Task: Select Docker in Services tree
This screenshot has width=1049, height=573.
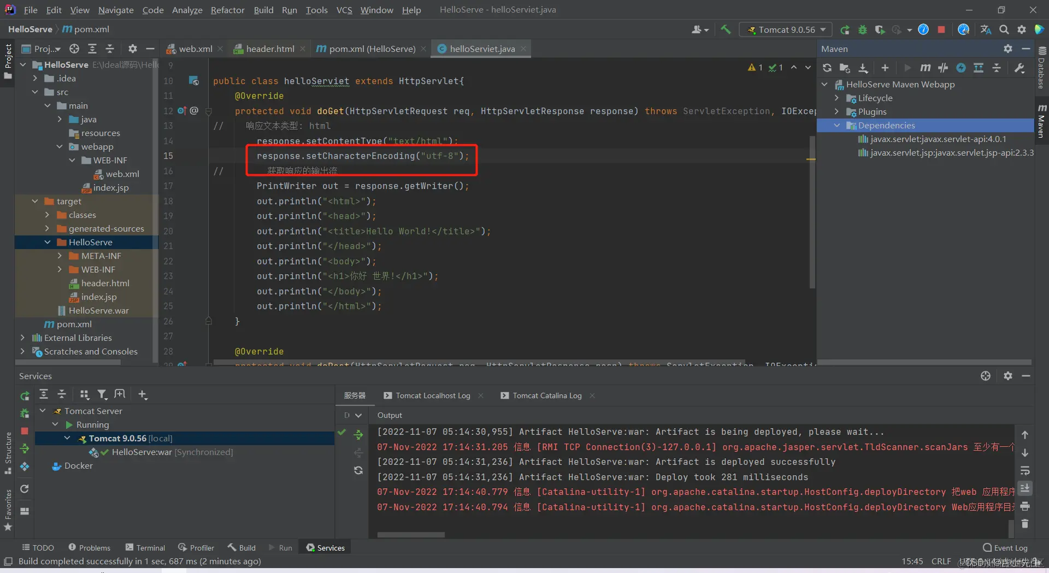Action: tap(78, 465)
